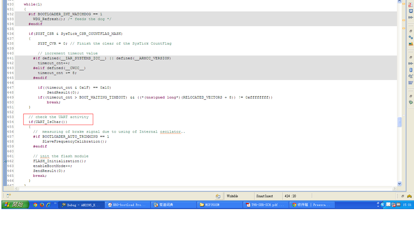
Task: Switch to Debug - AN2295_K taskbar window
Action: point(81,205)
